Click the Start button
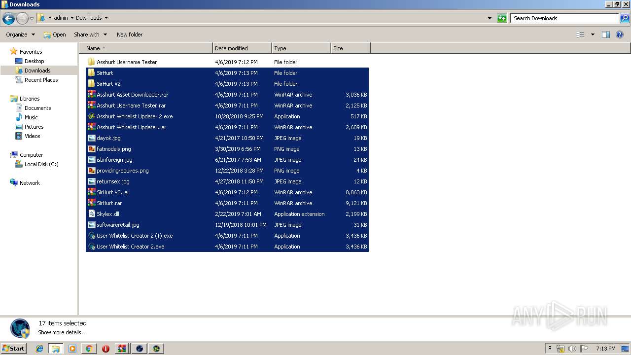The width and height of the screenshot is (631, 355). 13,349
